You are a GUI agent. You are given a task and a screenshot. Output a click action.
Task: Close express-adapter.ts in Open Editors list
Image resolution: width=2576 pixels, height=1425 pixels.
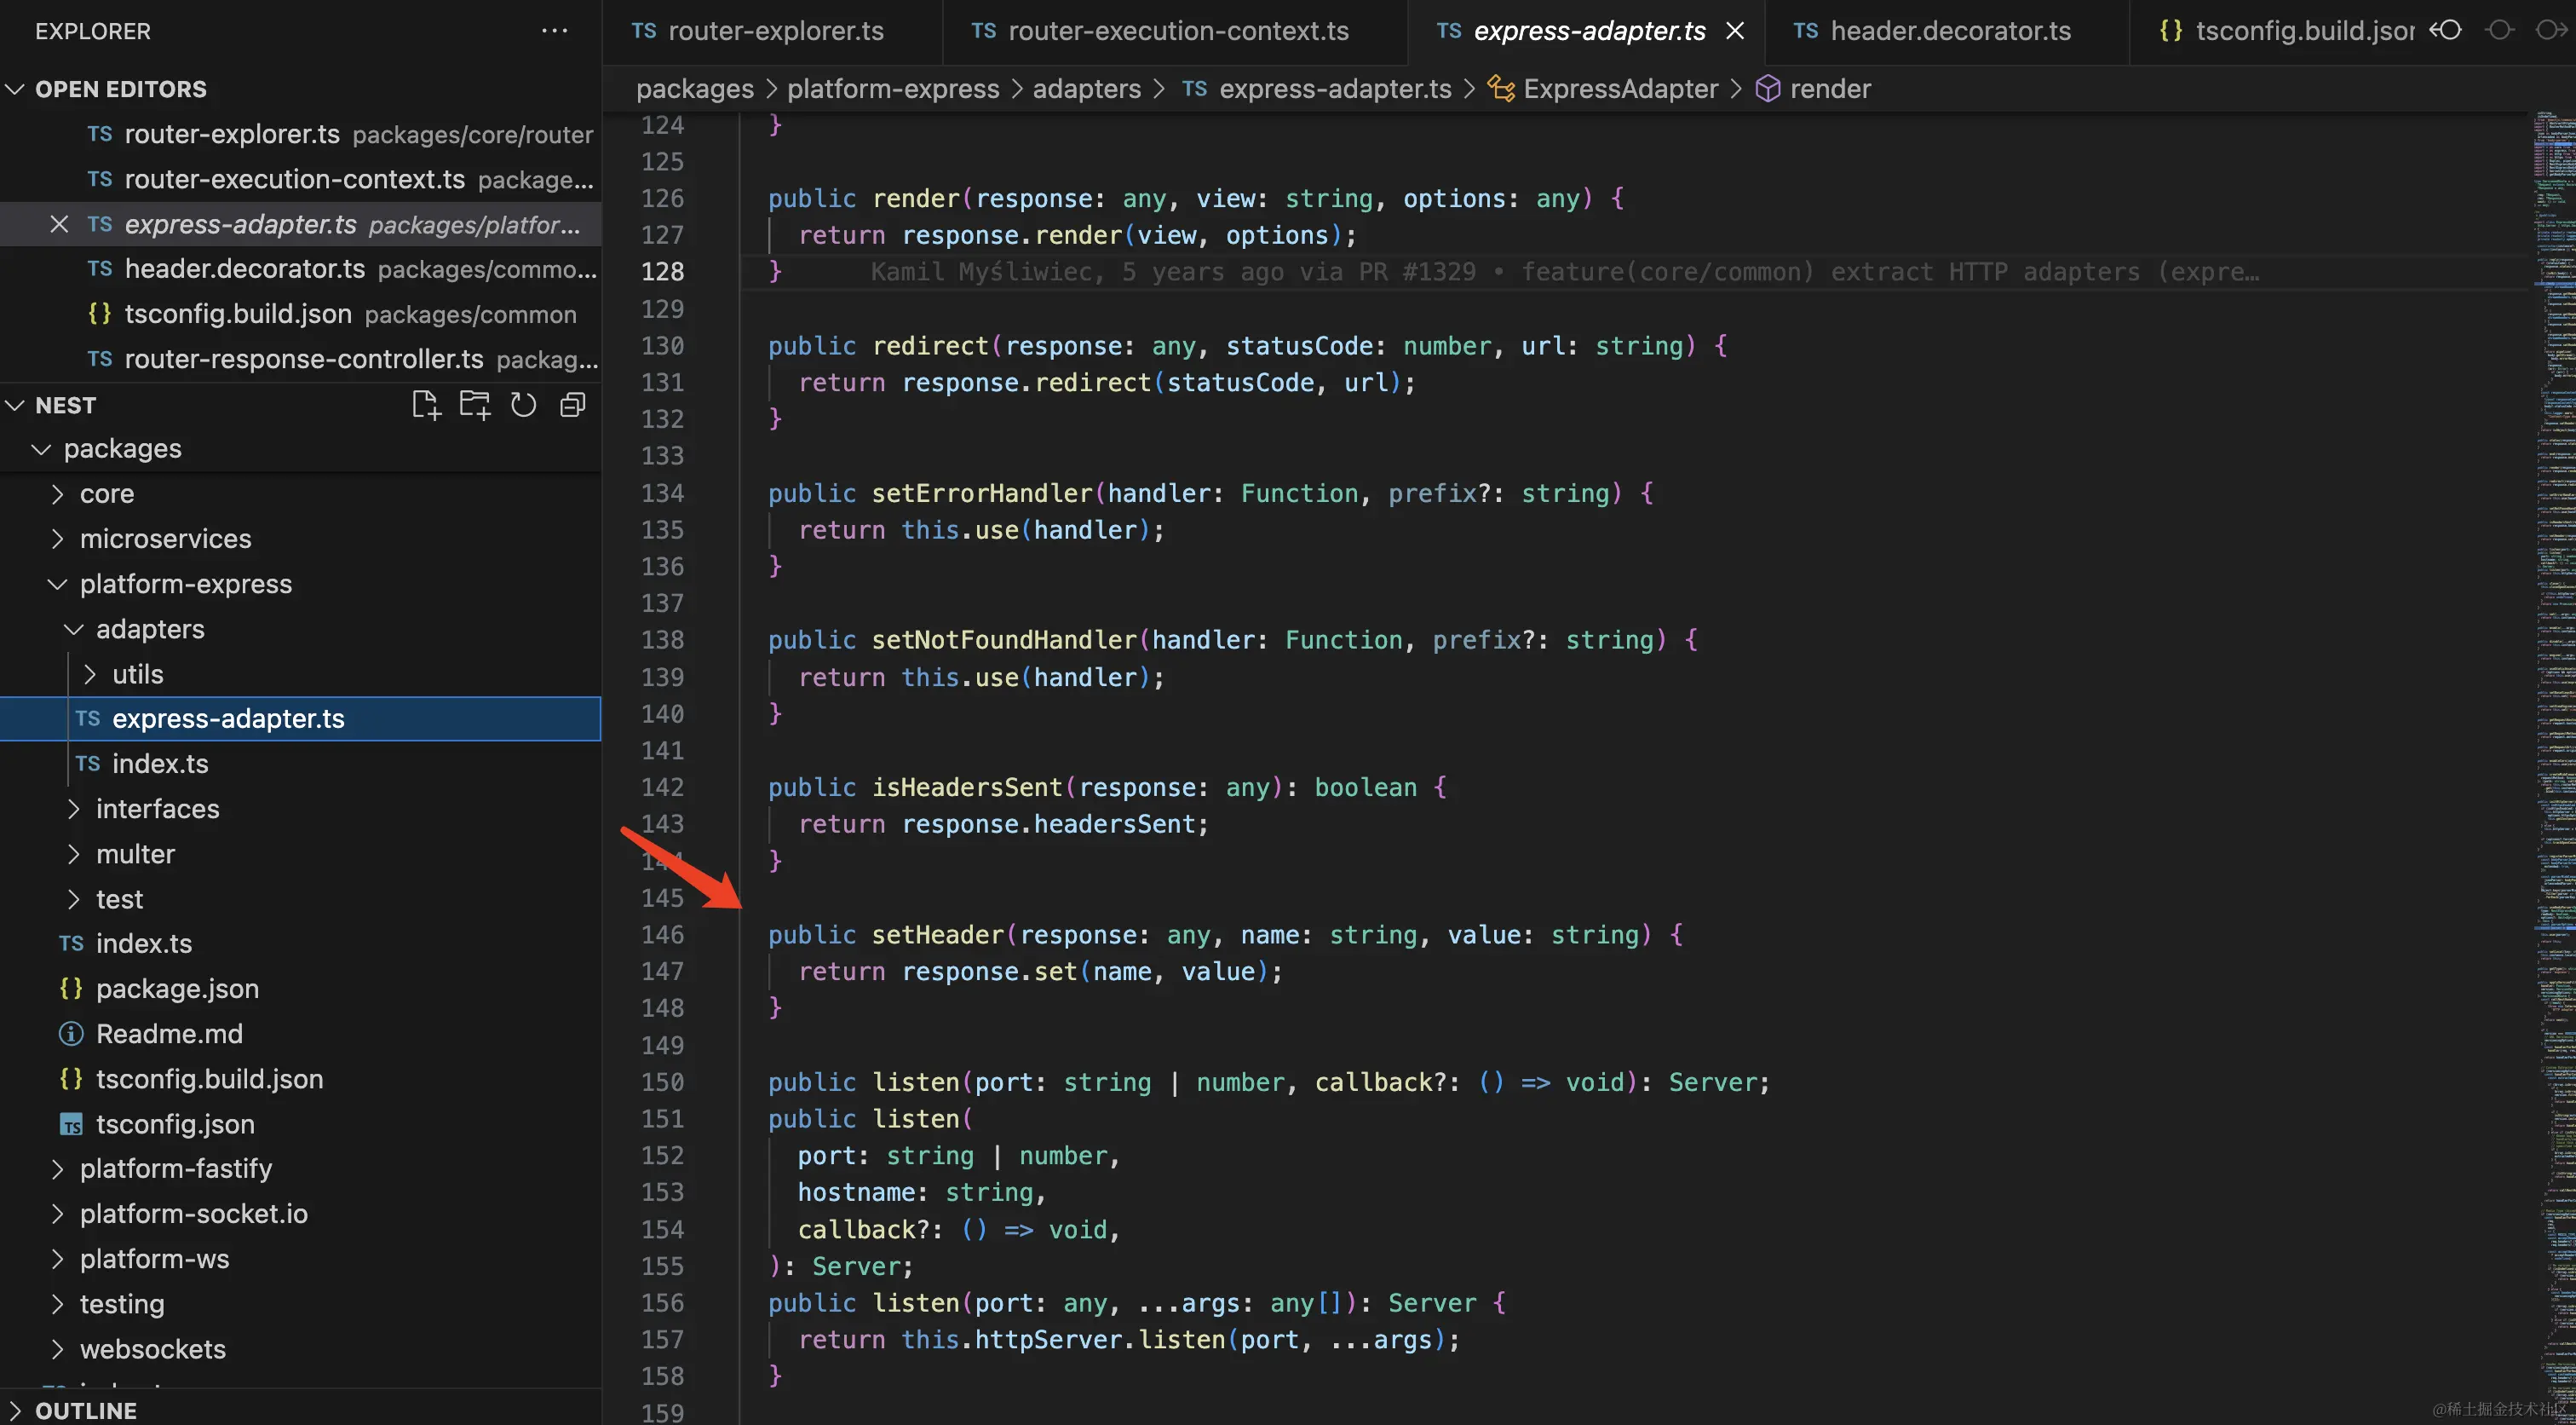click(x=59, y=224)
